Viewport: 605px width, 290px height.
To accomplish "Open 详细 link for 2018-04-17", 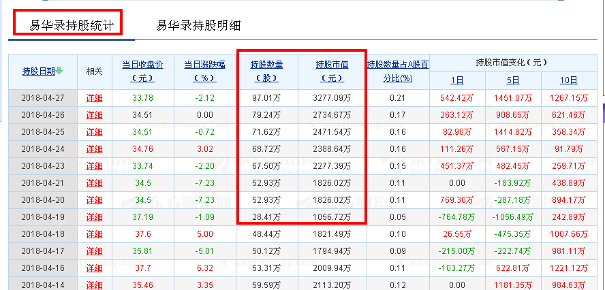I will coord(95,251).
